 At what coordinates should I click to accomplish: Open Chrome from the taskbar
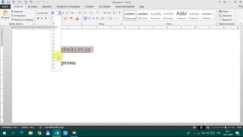(39, 133)
